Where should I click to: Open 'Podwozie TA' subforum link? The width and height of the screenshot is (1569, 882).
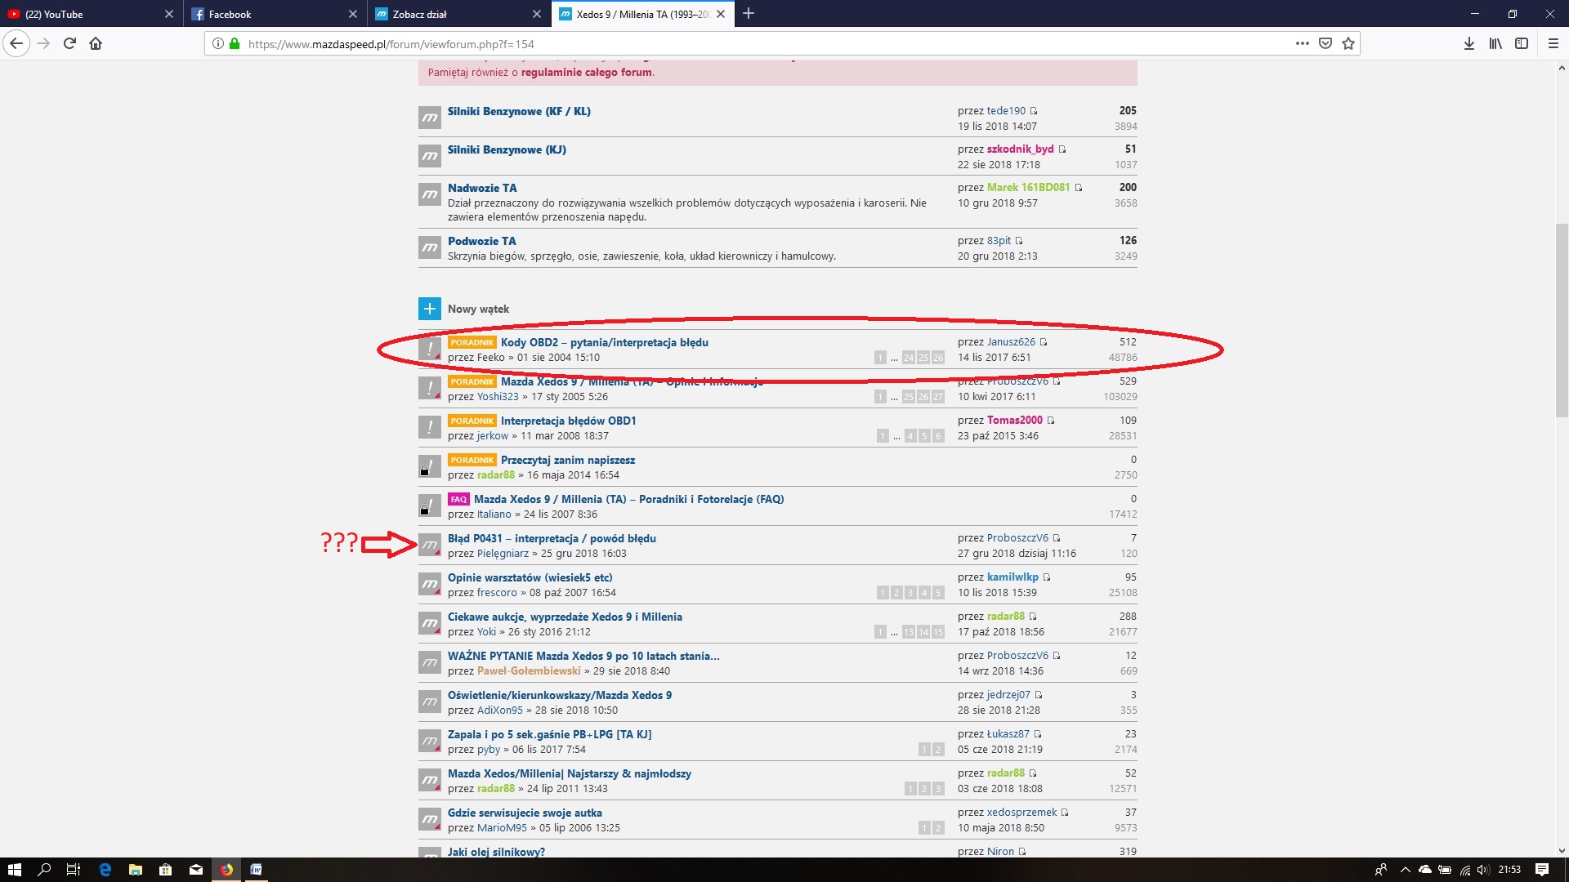click(x=481, y=241)
